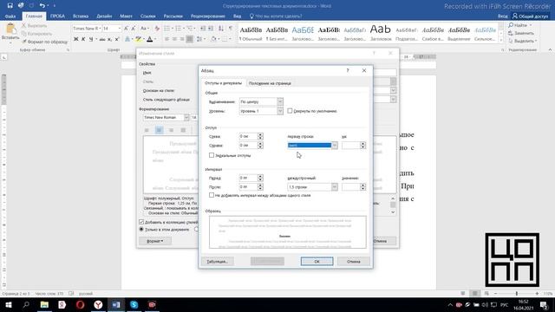
Task: Click the zoom slider handle in status bar
Action: 517,294
